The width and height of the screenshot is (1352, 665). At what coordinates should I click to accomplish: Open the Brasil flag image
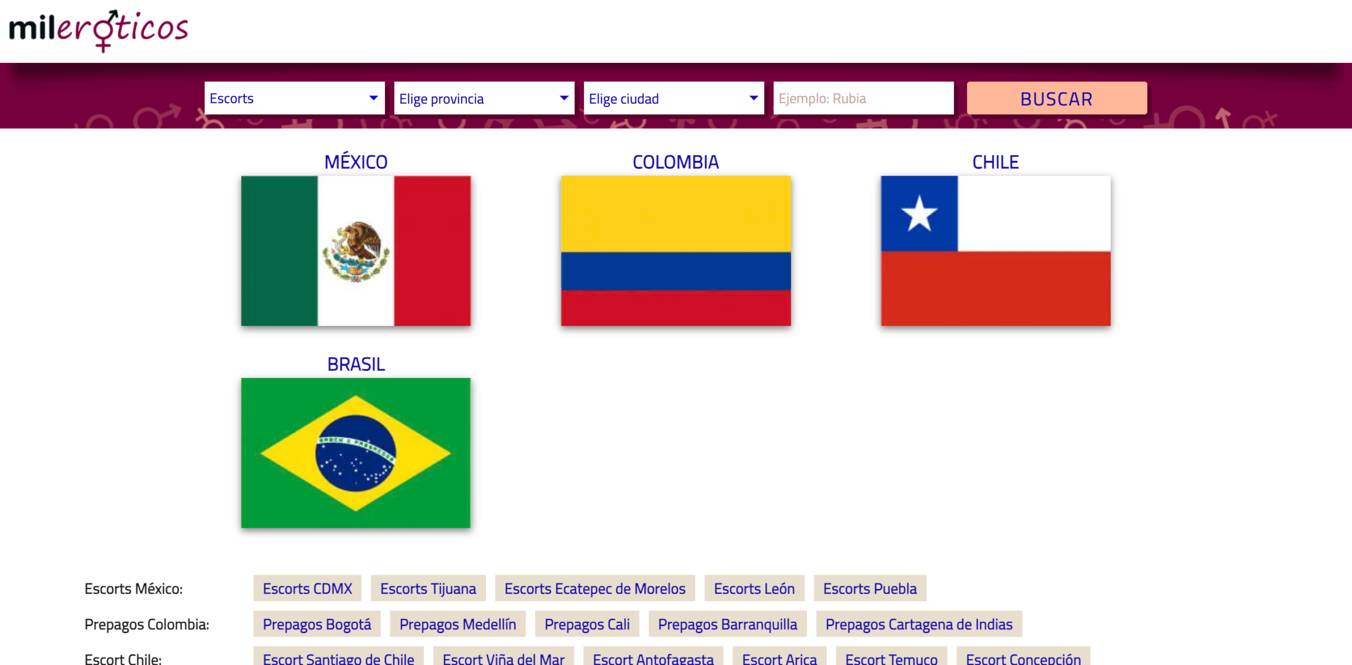coord(355,452)
